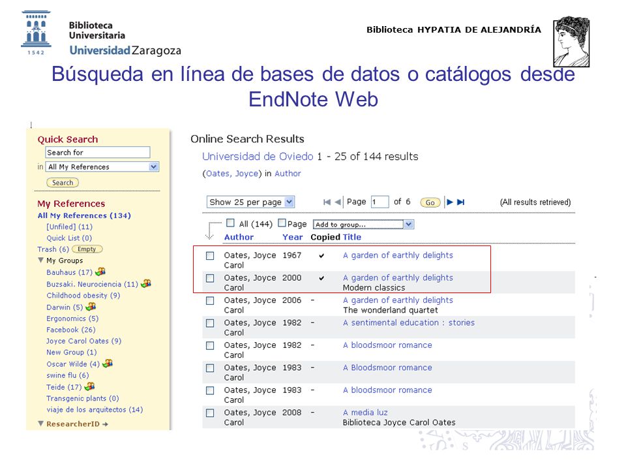Select checkbox for 1983 capitalized Bloodsmoor romance
The width and height of the screenshot is (626, 470).
[210, 368]
